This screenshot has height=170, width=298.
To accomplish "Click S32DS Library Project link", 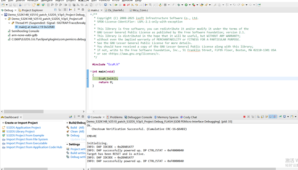I will 21,131.
